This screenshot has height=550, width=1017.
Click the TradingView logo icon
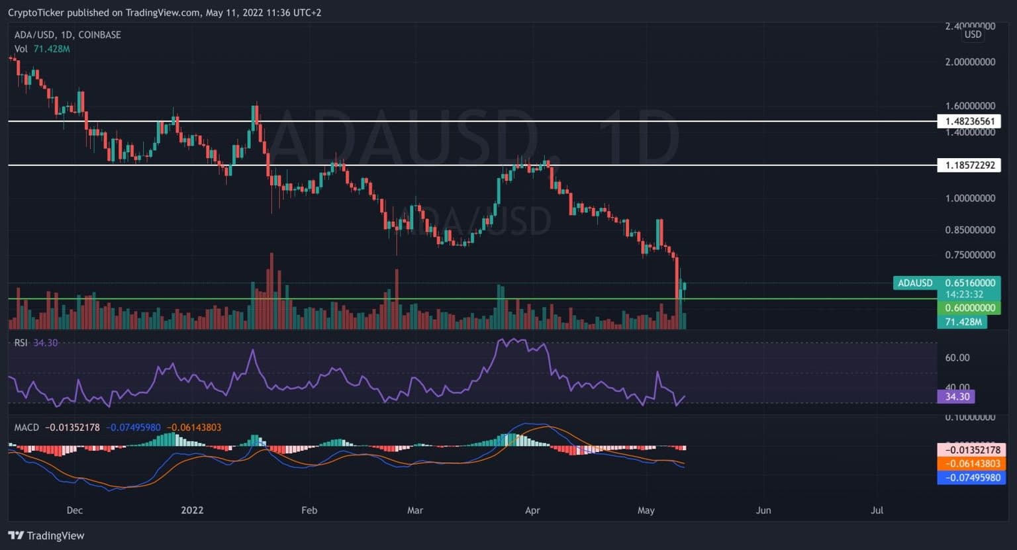pyautogui.click(x=16, y=535)
